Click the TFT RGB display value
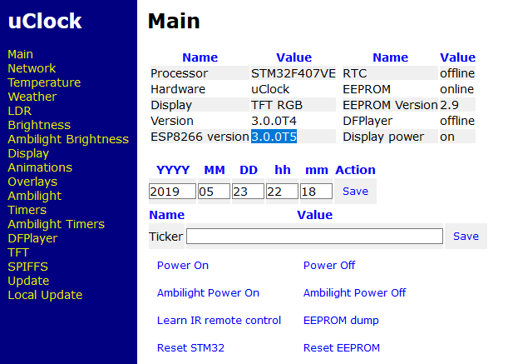Viewport: 508px width, 364px height. 277,105
